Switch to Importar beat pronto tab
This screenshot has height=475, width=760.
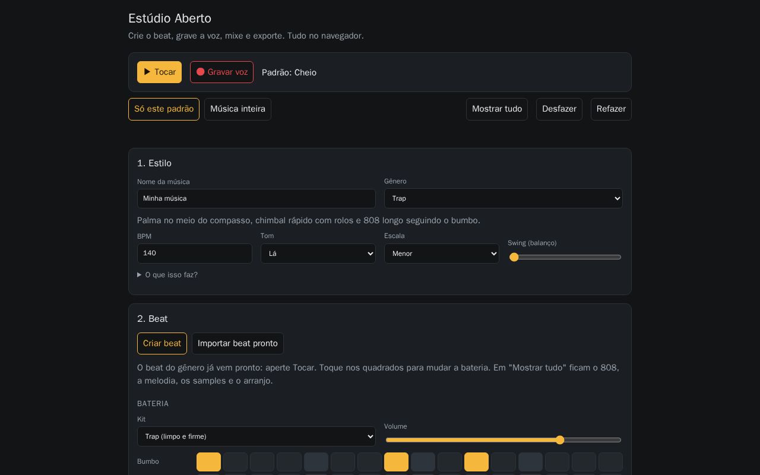click(237, 343)
